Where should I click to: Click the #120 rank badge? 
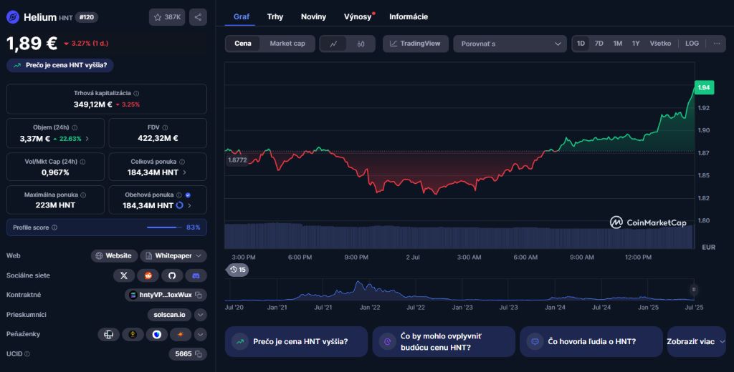(87, 17)
